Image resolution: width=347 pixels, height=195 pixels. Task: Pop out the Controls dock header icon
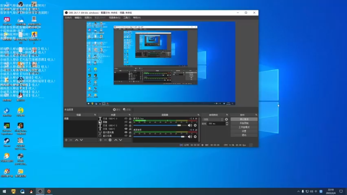256,115
